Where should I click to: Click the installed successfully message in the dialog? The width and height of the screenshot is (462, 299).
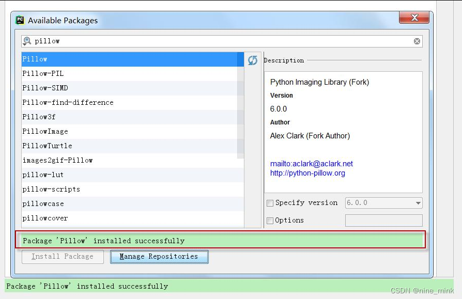[103, 241]
